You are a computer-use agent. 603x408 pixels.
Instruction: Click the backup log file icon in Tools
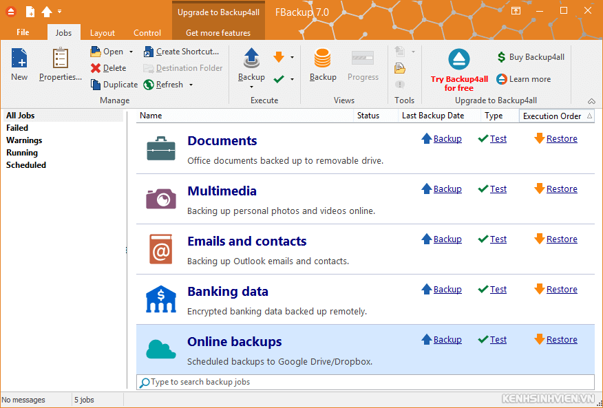[400, 68]
